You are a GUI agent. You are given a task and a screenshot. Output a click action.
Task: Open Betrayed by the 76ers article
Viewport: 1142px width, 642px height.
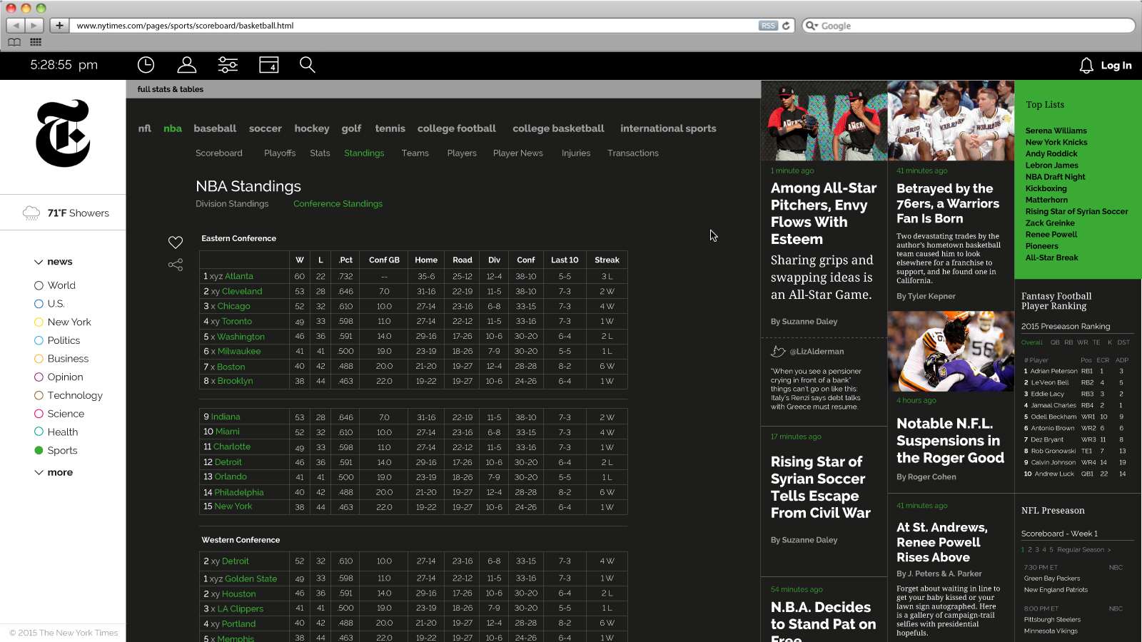coord(948,203)
